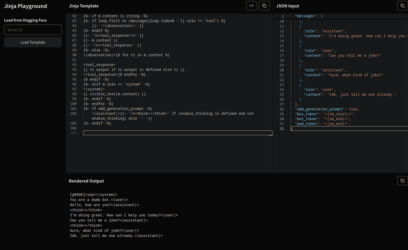Click the '{%- endfor -%}' template line

98,104
